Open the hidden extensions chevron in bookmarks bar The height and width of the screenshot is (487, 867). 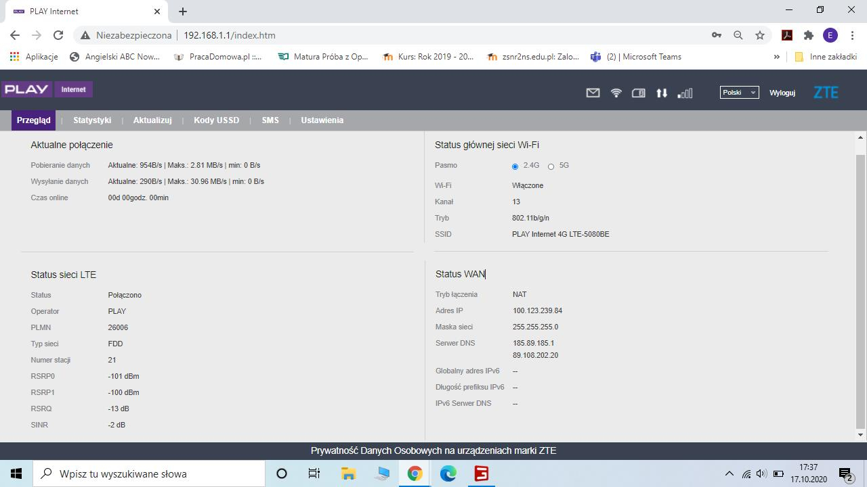[x=776, y=57]
